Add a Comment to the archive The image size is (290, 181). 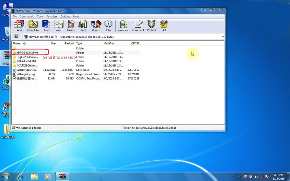(138, 26)
